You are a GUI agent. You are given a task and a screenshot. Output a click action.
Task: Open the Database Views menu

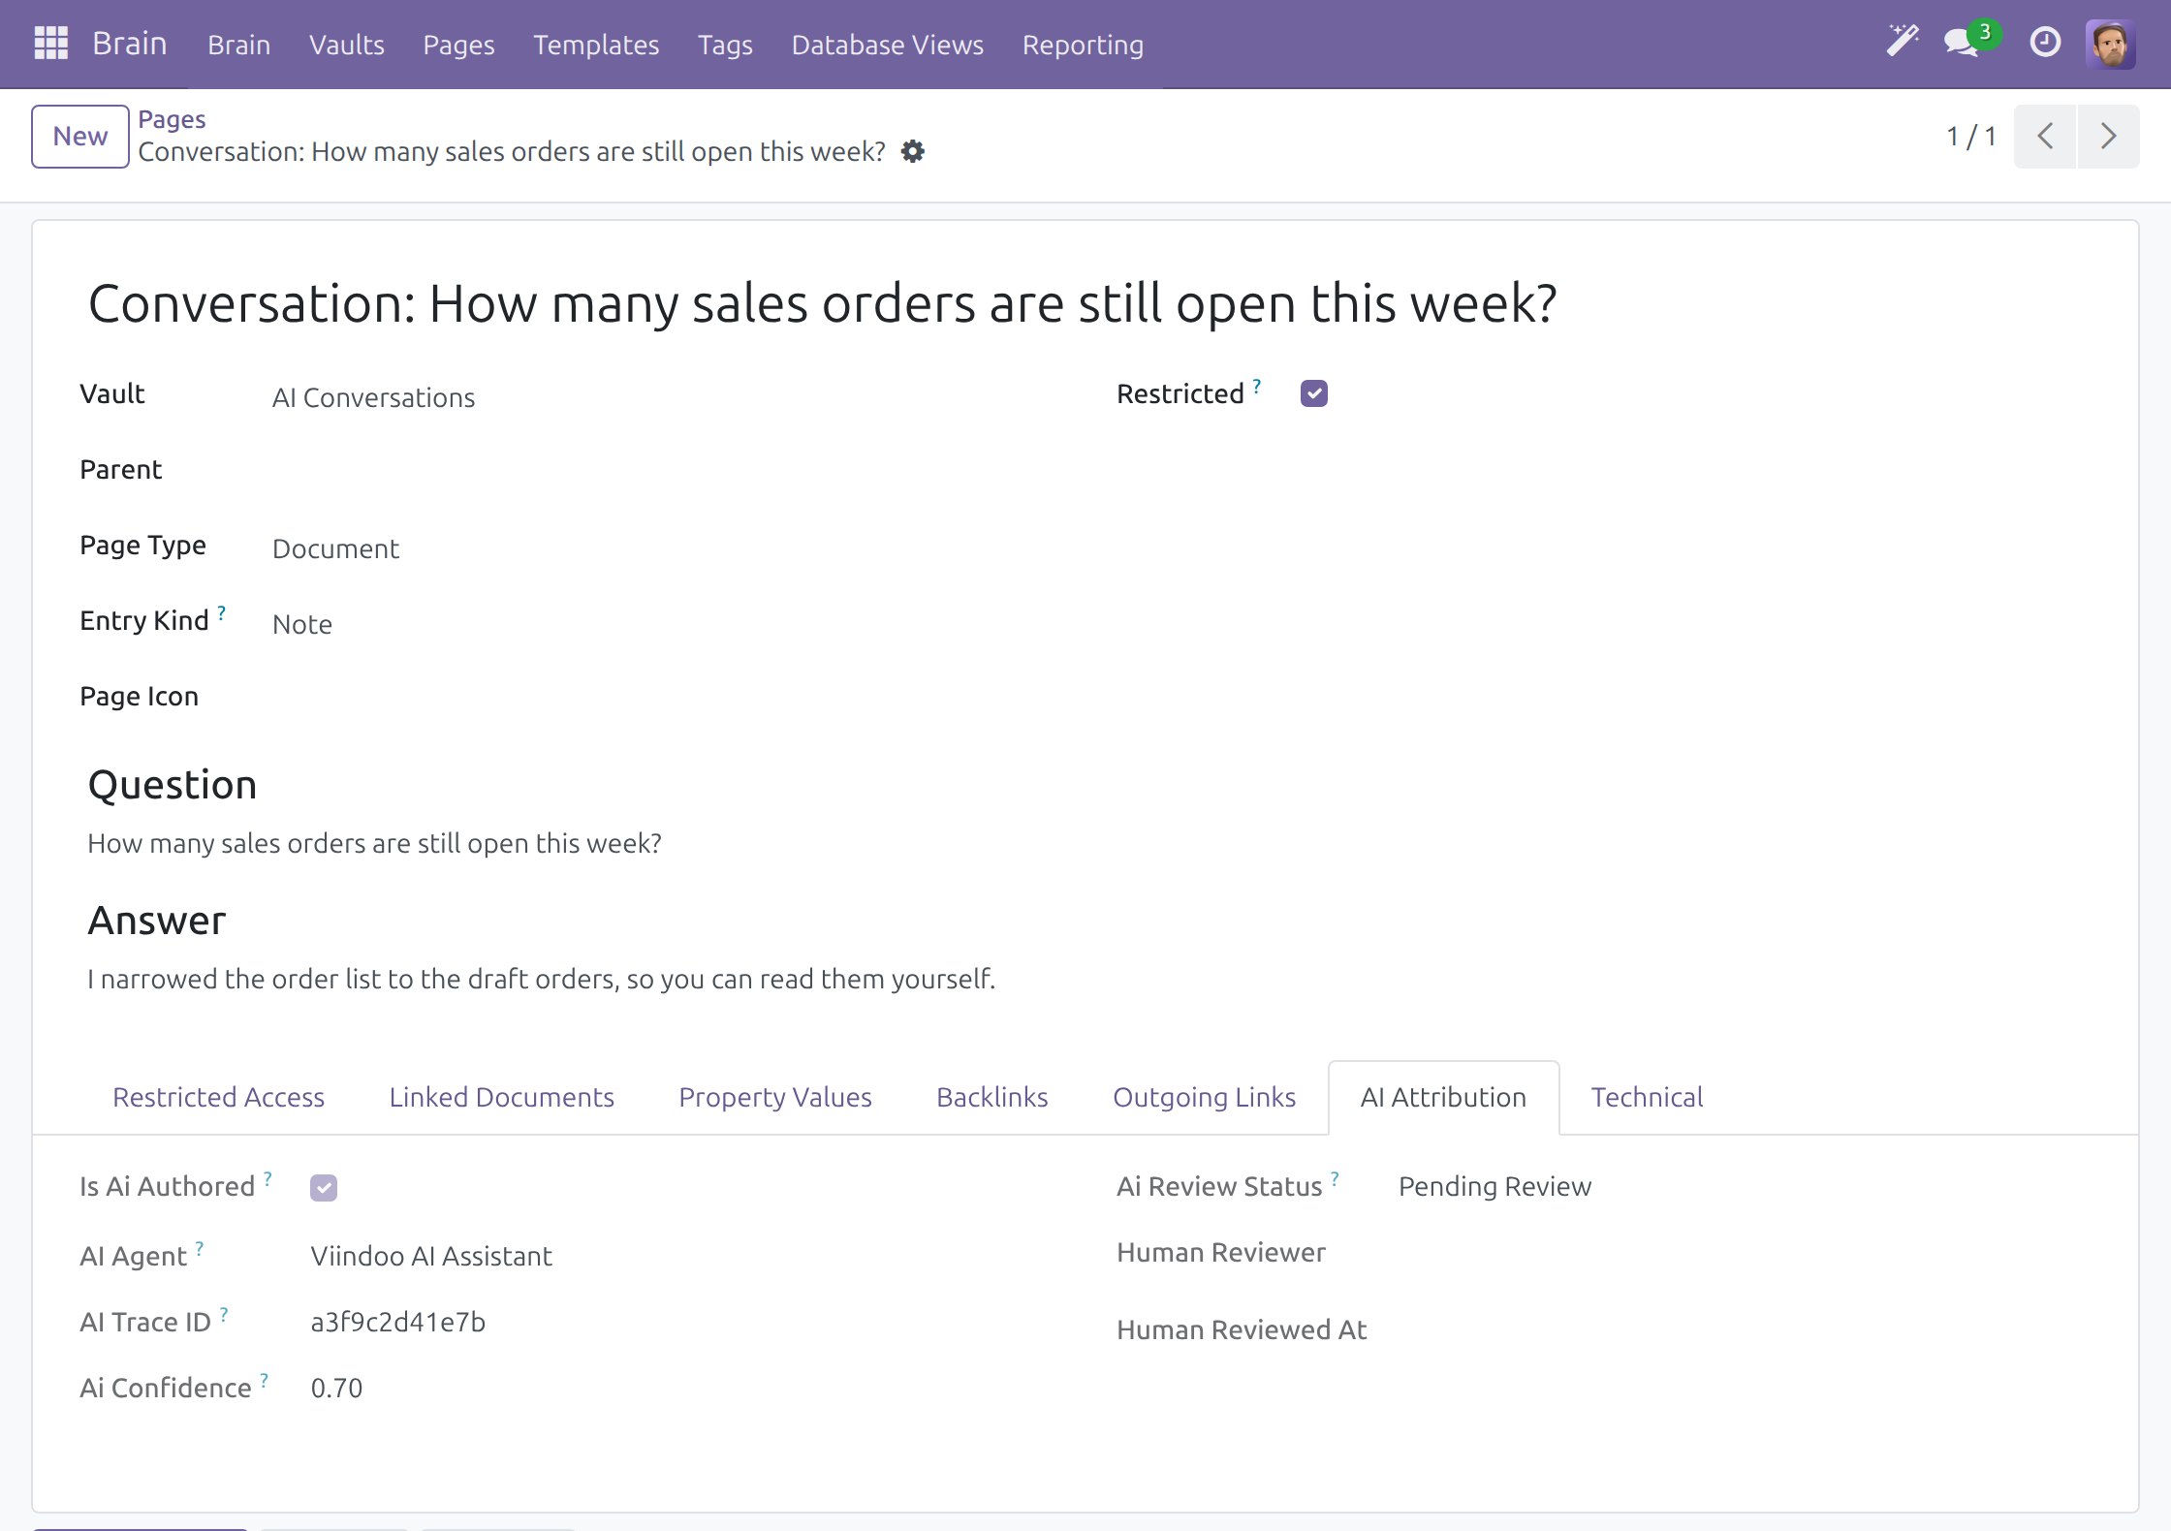click(888, 45)
